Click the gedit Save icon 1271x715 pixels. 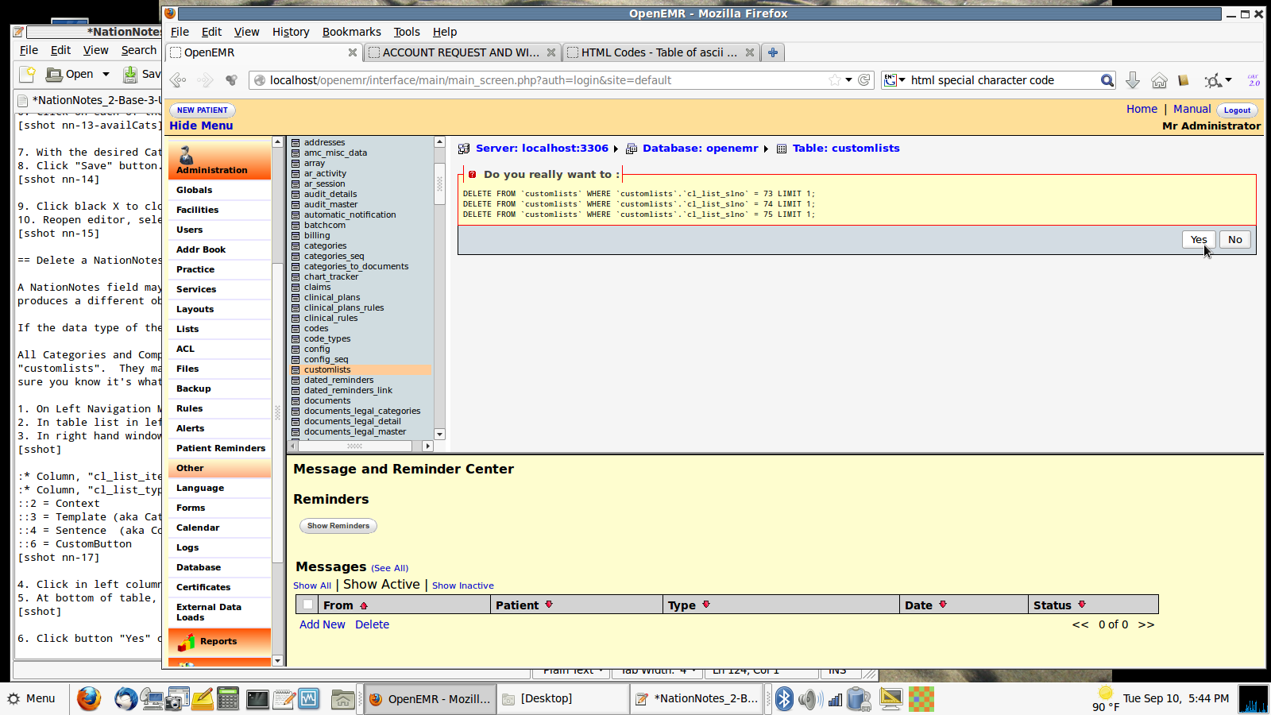click(130, 74)
